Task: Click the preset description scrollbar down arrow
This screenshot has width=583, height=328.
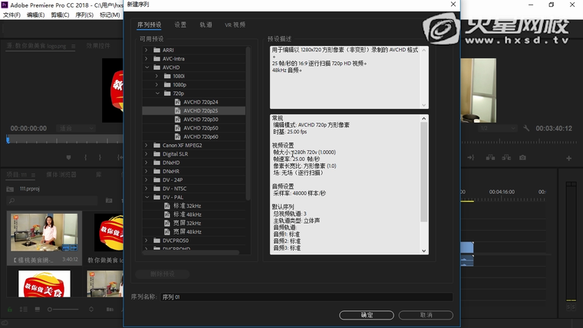Action: tap(425, 106)
